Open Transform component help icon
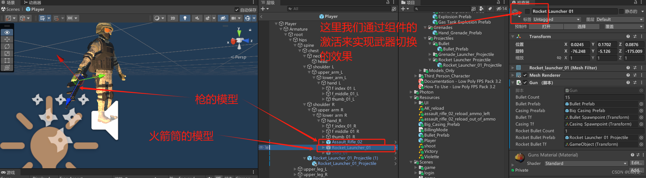Viewport: 646px width, 178px height. [628, 36]
